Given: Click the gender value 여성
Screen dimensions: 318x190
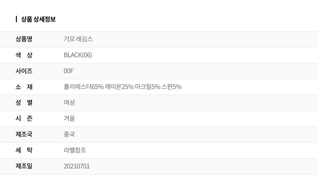Looking at the screenshot, I should (x=69, y=103).
